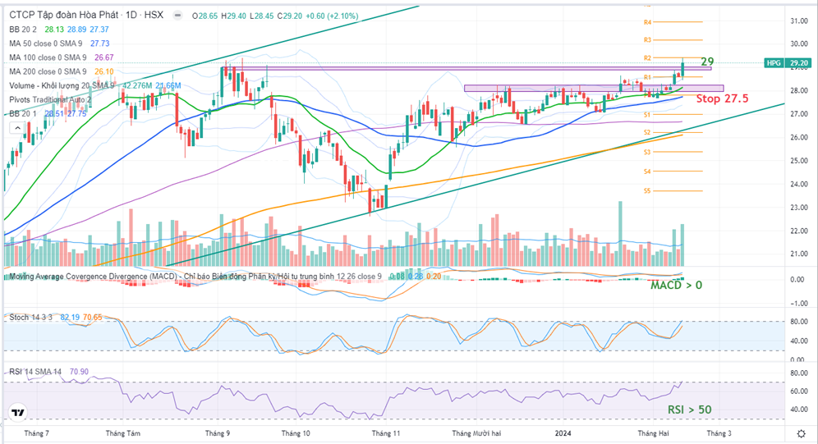Screen dimensions: 818x444
Task: Select the BB 20 1 indicator legend
Action: click(23, 113)
